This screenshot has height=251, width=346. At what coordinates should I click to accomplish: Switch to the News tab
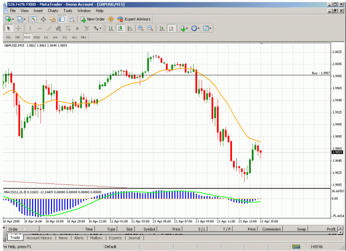coord(63,238)
